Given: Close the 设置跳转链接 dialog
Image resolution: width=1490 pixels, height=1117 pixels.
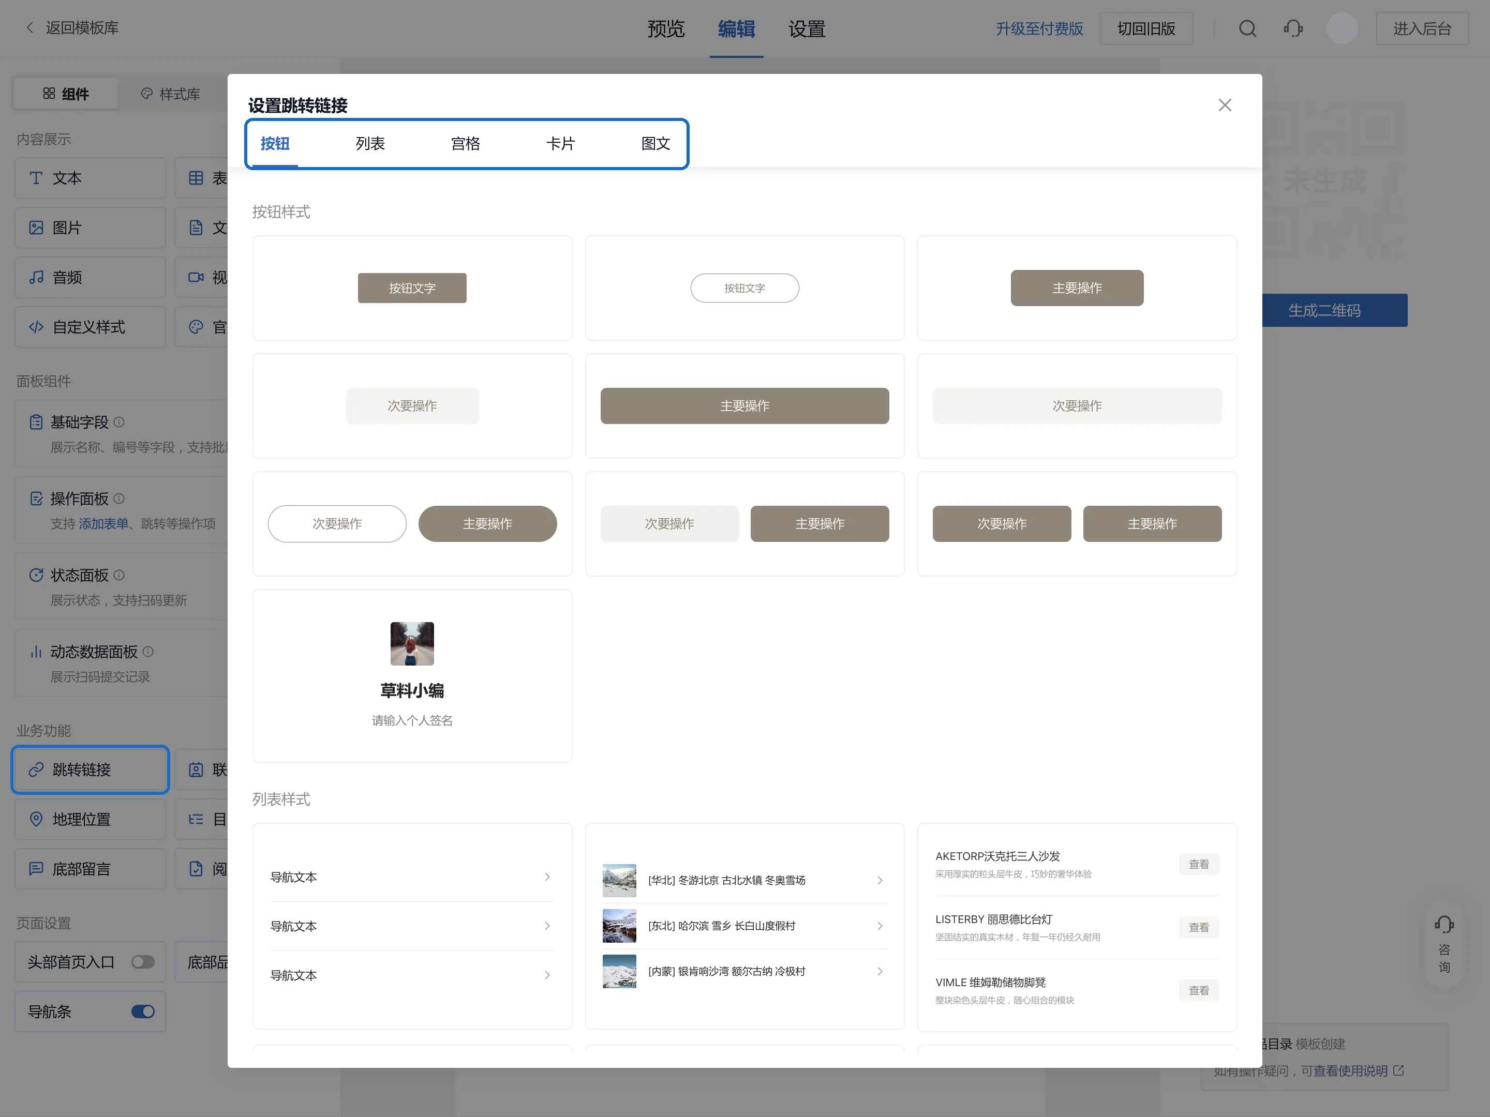Looking at the screenshot, I should 1225,105.
